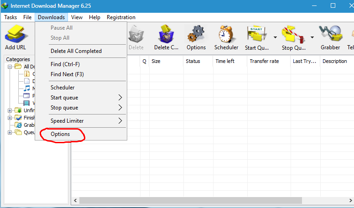Select the Programs category icon
354x208 pixels.
click(26, 95)
